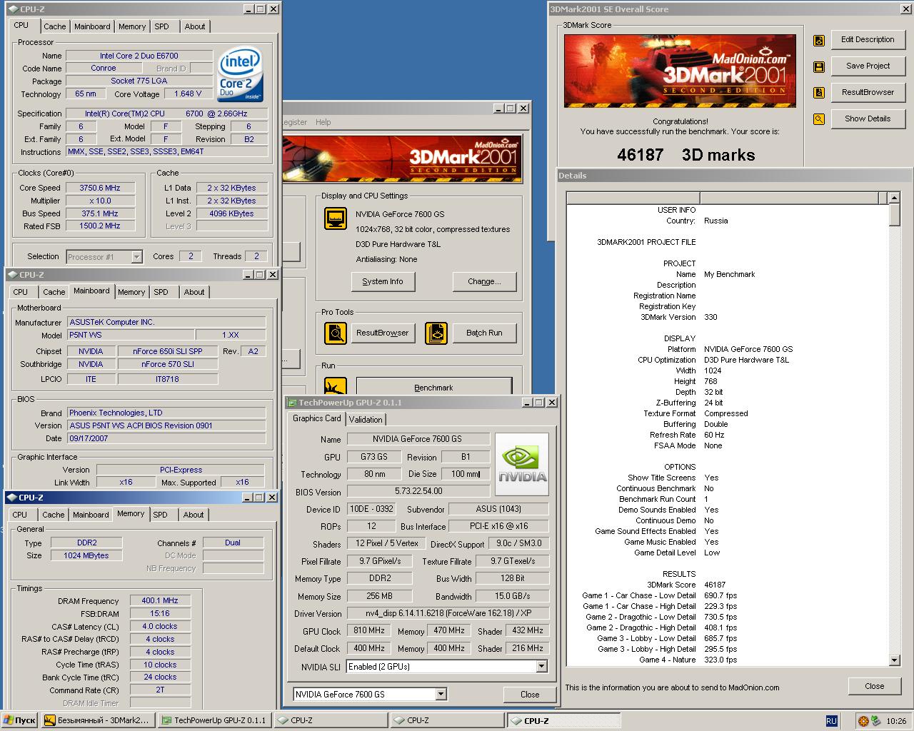The width and height of the screenshot is (914, 731).
Task: Click the Benchmark button
Action: (x=433, y=387)
